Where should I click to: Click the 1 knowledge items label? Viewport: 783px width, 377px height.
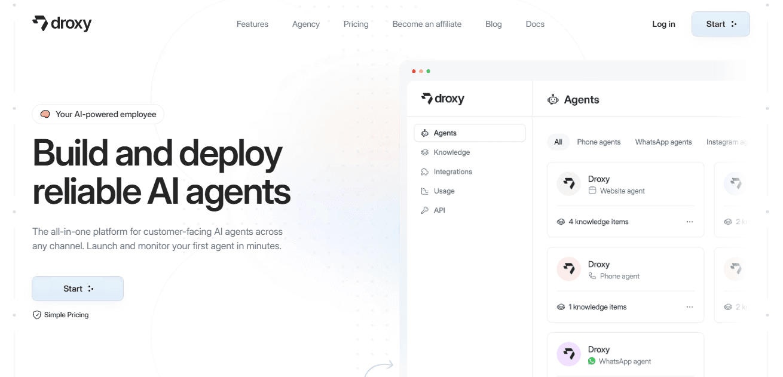coord(597,307)
